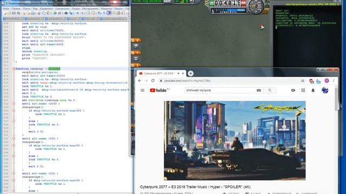Click the YouTube search magnifier button
This screenshot has width=346, height=194.
point(270,90)
